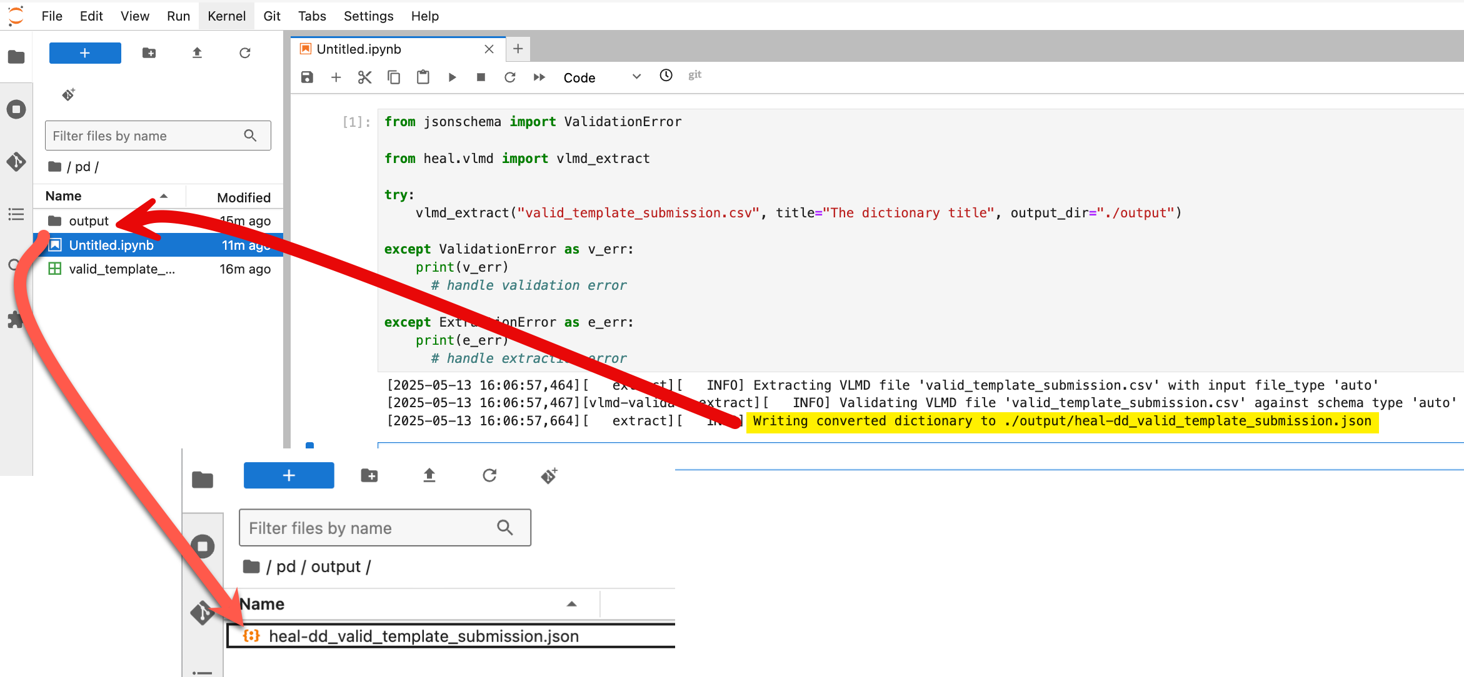This screenshot has width=1464, height=677.
Task: Click upload icon in lower panel
Action: [429, 475]
